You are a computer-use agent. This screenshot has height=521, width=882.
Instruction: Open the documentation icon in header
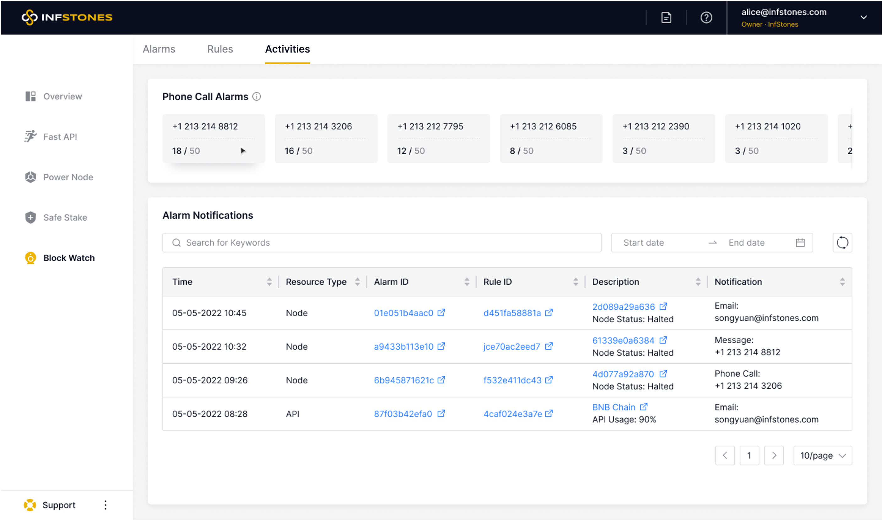tap(666, 18)
